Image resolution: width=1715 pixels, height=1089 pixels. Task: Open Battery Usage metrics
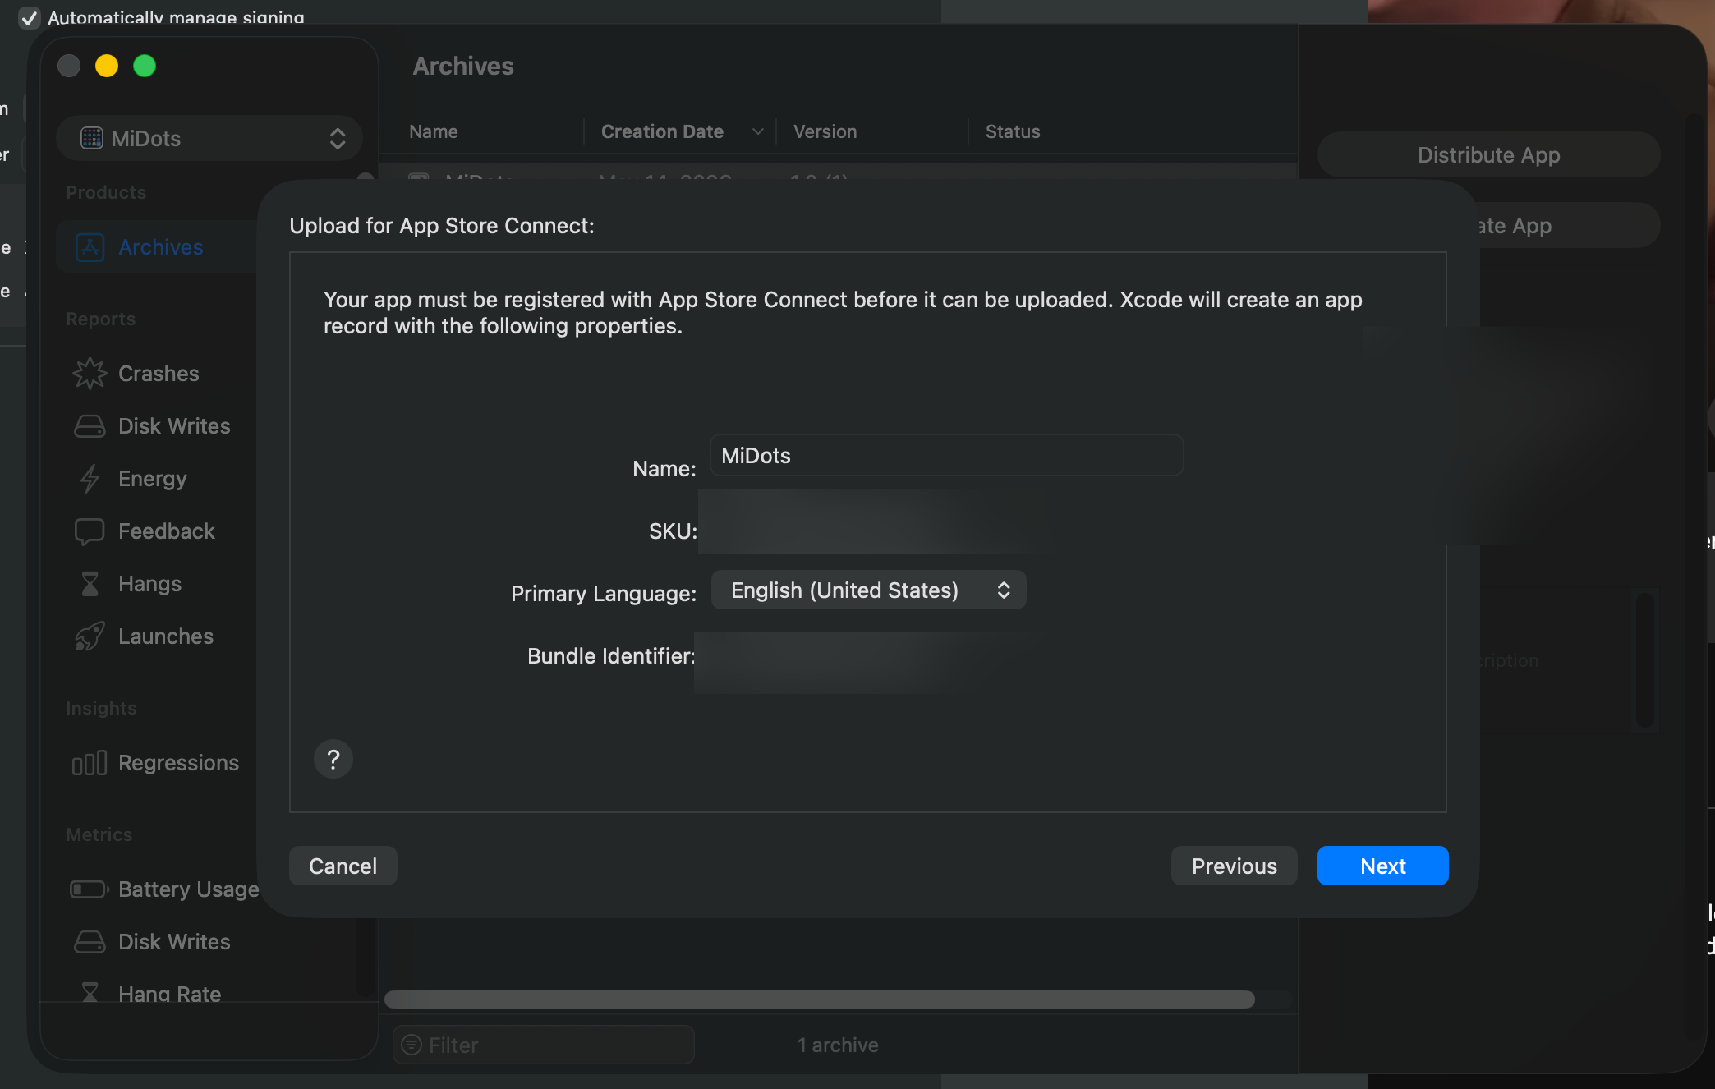[189, 889]
